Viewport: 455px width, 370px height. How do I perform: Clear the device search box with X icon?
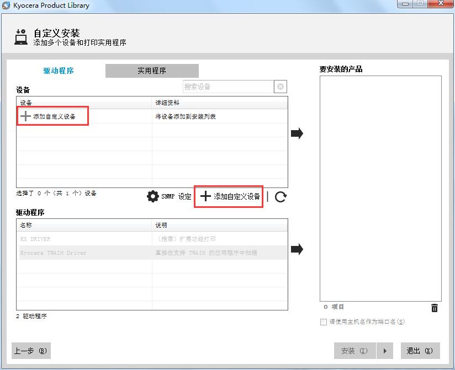point(281,87)
